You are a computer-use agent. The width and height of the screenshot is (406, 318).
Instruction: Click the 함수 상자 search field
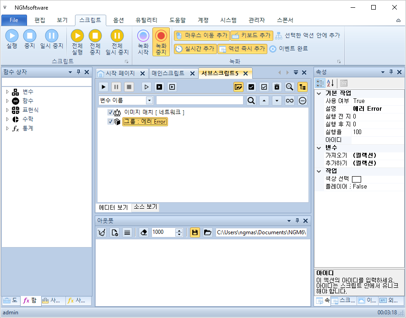(47, 82)
